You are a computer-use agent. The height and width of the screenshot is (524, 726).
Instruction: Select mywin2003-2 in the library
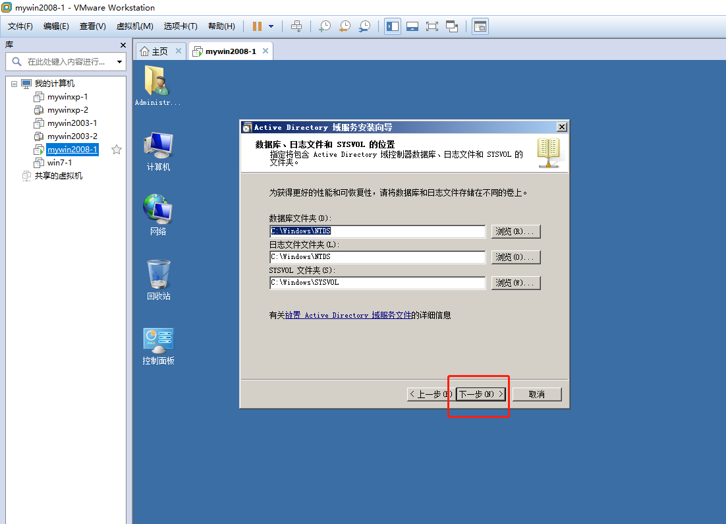pyautogui.click(x=72, y=136)
